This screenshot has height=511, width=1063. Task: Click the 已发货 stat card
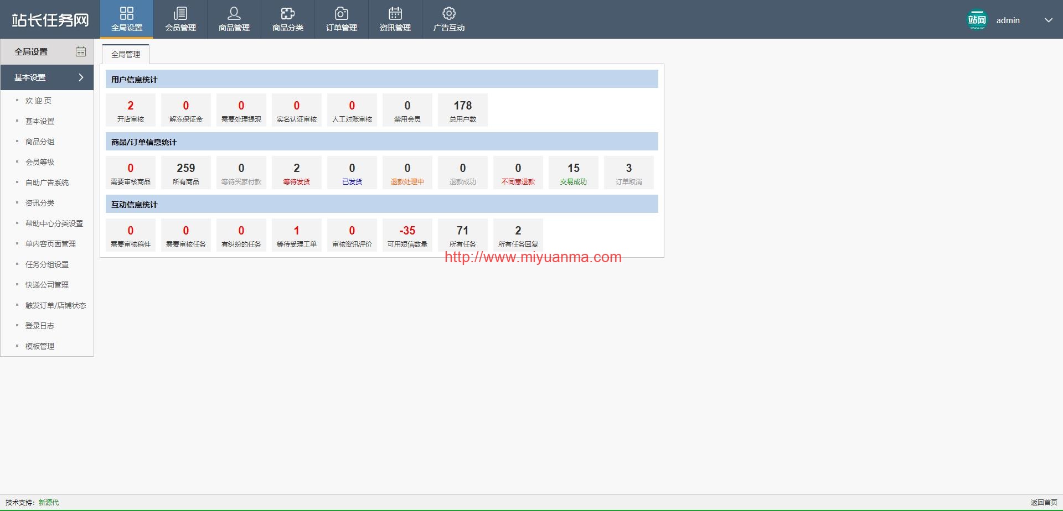(x=352, y=173)
